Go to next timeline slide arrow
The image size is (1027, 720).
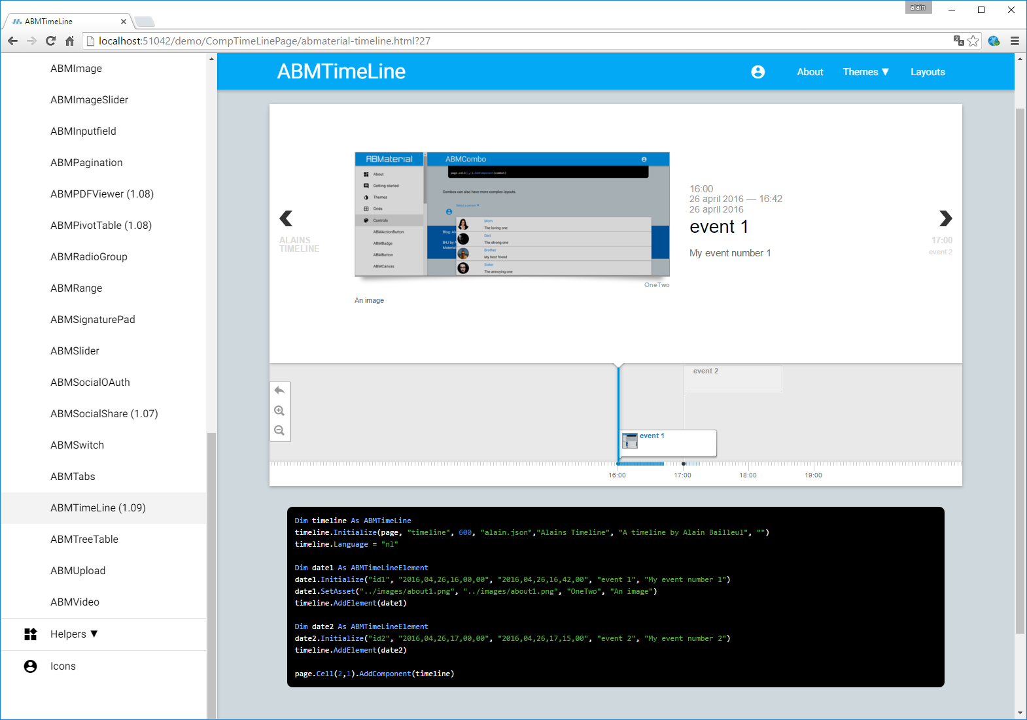pyautogui.click(x=945, y=218)
